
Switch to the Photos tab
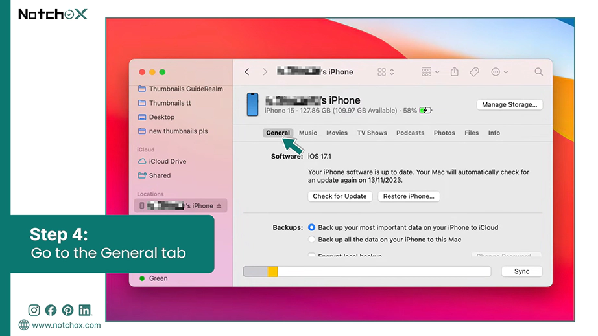pos(444,133)
